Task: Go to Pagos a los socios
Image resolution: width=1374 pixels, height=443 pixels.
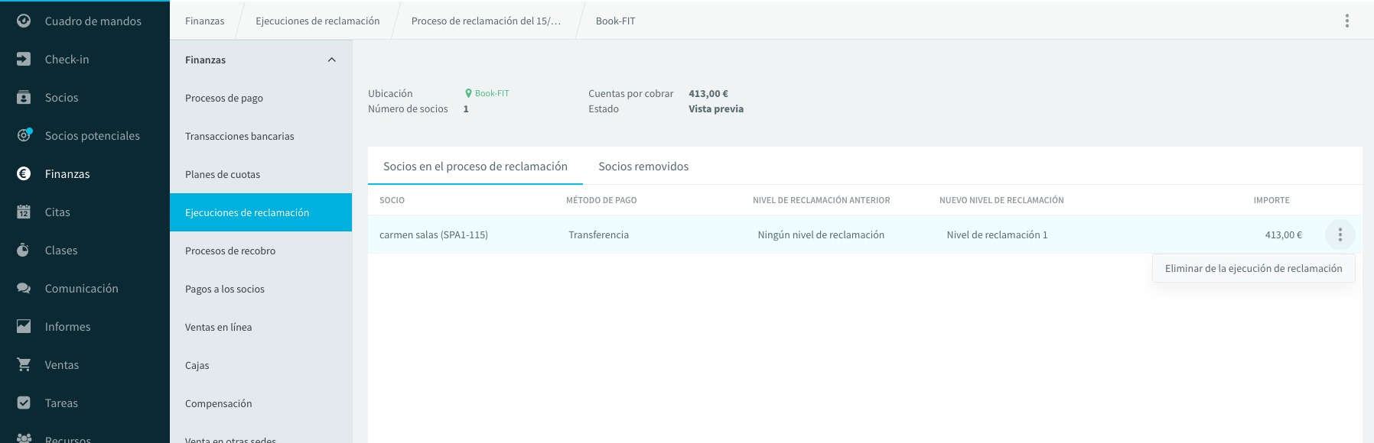Action: [x=261, y=289]
